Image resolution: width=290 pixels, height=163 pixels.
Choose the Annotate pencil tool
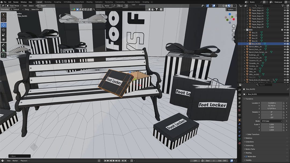3,45
